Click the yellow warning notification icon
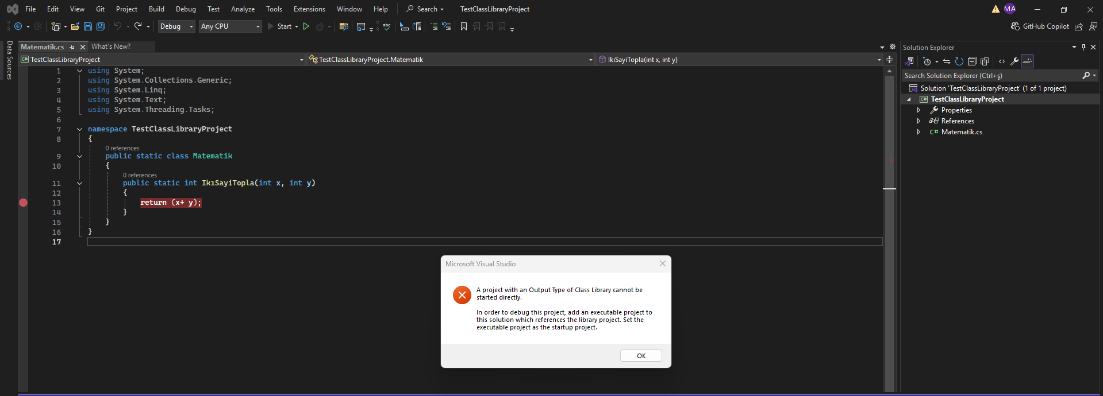The width and height of the screenshot is (1103, 396). pyautogui.click(x=996, y=9)
